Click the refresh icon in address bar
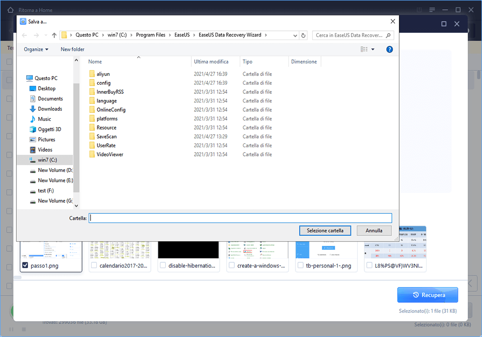 [303, 36]
